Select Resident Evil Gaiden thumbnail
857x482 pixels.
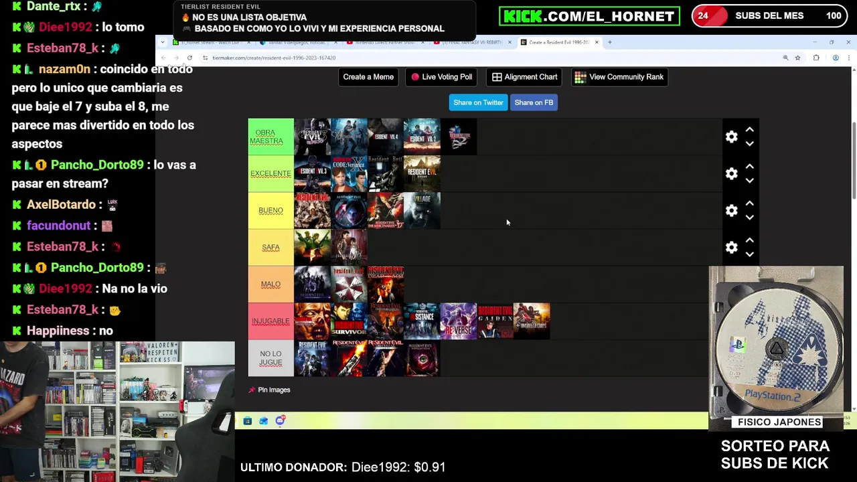pos(495,321)
